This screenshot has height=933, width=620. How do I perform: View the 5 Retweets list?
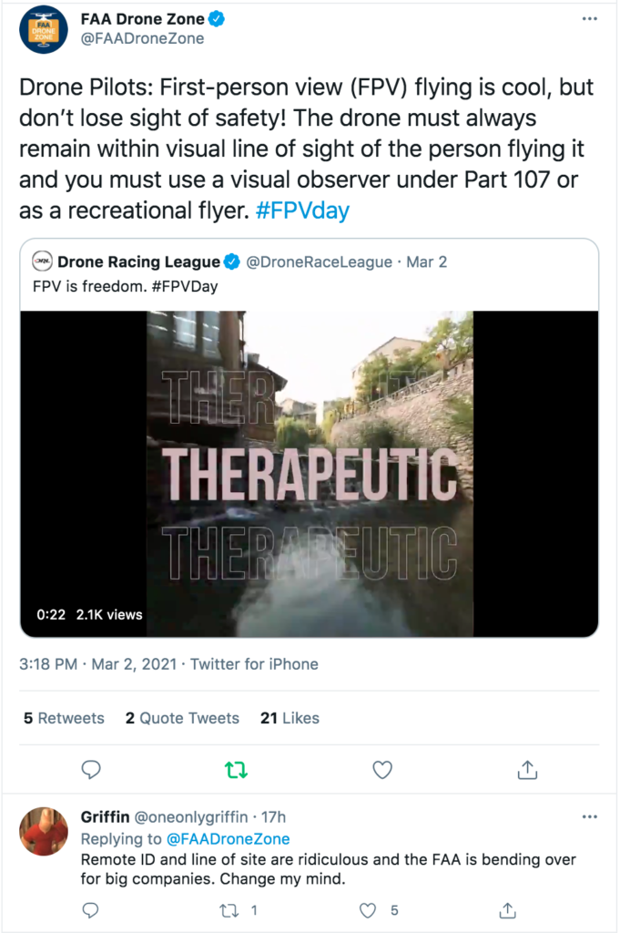click(x=64, y=718)
